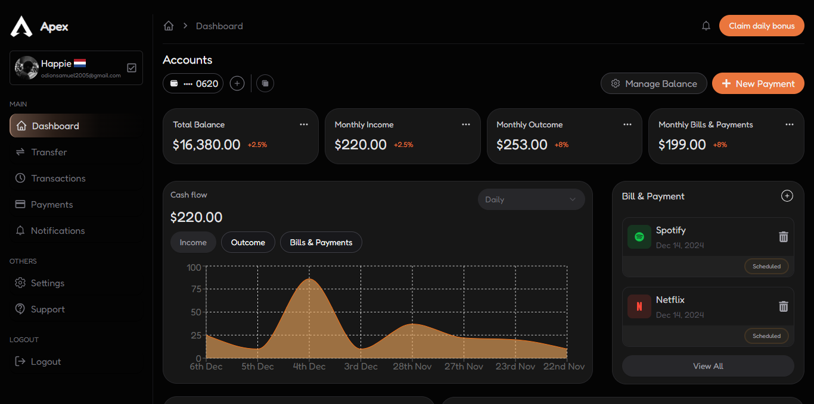Click Netflix's Scheduled status badge
The width and height of the screenshot is (814, 404).
pos(766,336)
